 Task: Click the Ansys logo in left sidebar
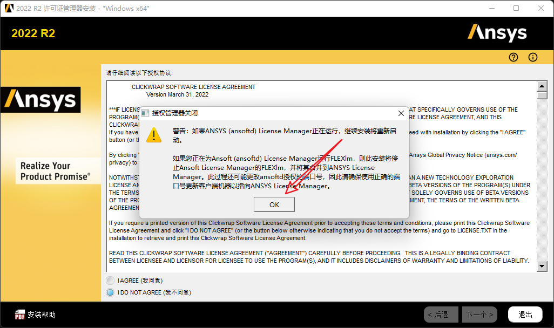pyautogui.click(x=40, y=100)
